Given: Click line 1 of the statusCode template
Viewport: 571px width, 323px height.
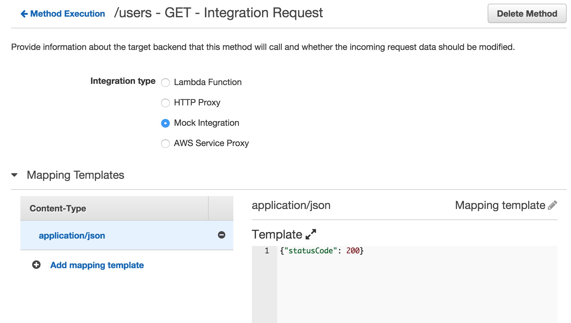Looking at the screenshot, I should tap(321, 251).
